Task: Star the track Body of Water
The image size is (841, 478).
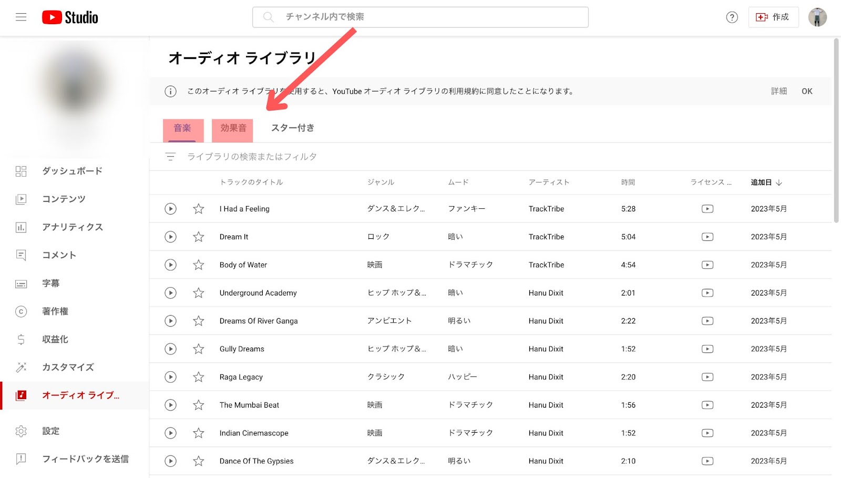Action: (x=198, y=265)
